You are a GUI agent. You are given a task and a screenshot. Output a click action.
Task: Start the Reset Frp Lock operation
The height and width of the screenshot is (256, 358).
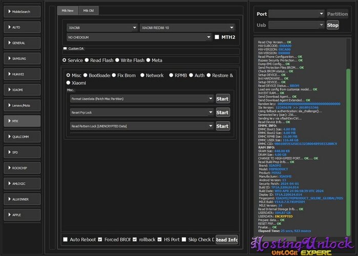click(223, 113)
